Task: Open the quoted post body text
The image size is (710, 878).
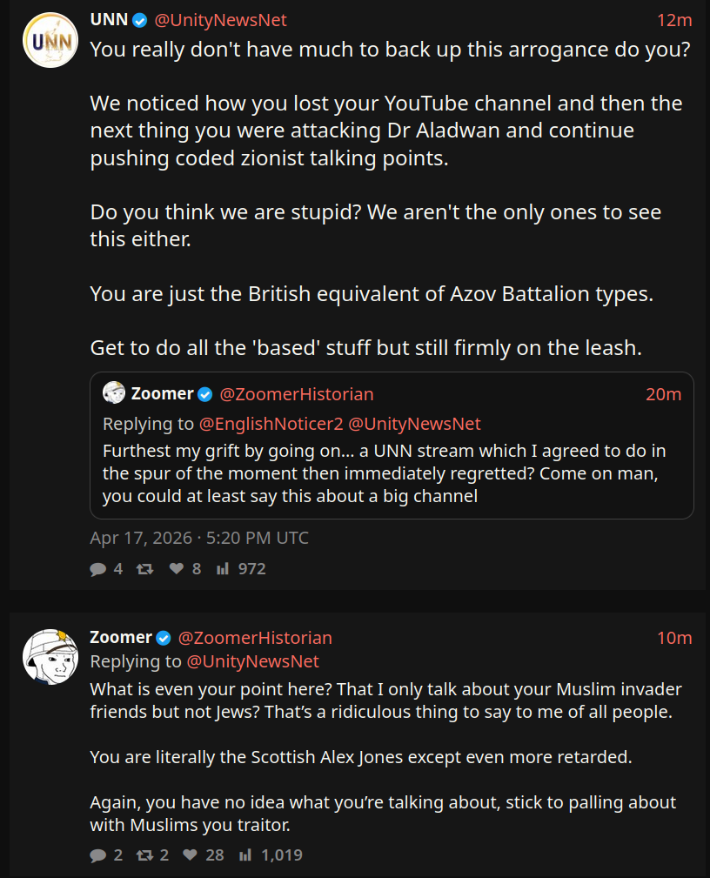Action: click(x=385, y=474)
